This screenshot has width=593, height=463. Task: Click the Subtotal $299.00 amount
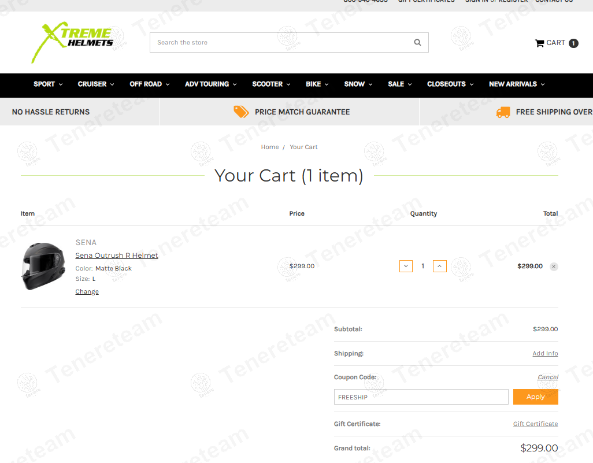[x=546, y=329]
